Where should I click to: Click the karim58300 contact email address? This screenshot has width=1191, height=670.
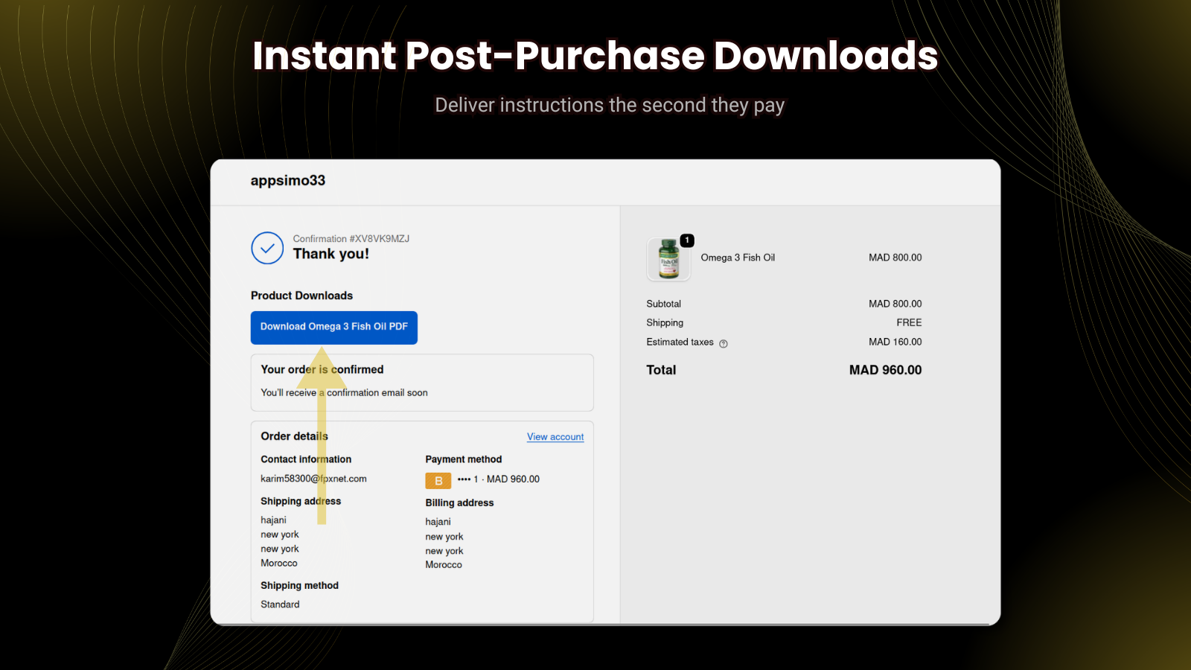tap(313, 479)
